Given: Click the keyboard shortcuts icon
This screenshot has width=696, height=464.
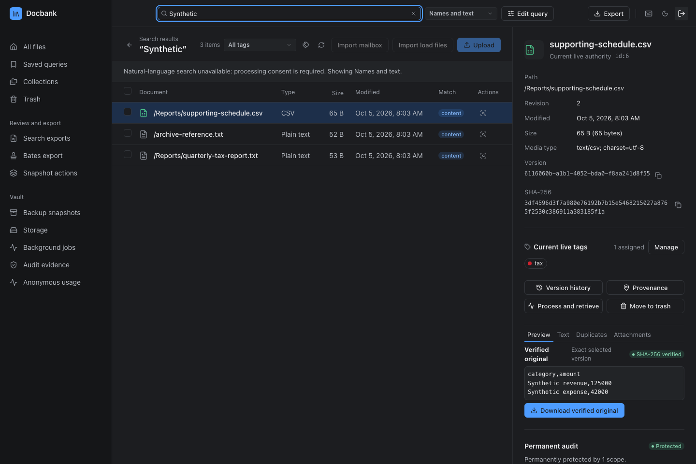Looking at the screenshot, I should coord(649,14).
